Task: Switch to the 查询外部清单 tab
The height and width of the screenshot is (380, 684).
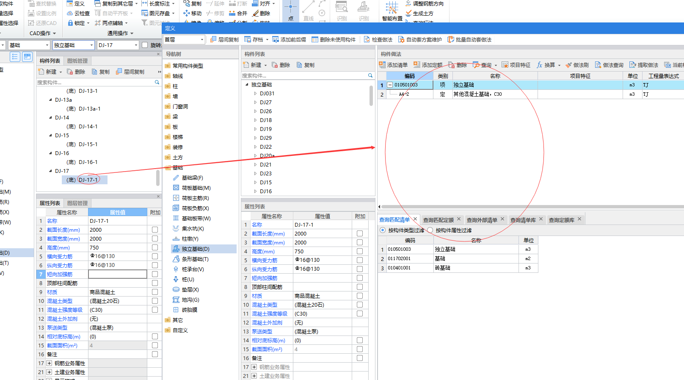Action: point(482,220)
